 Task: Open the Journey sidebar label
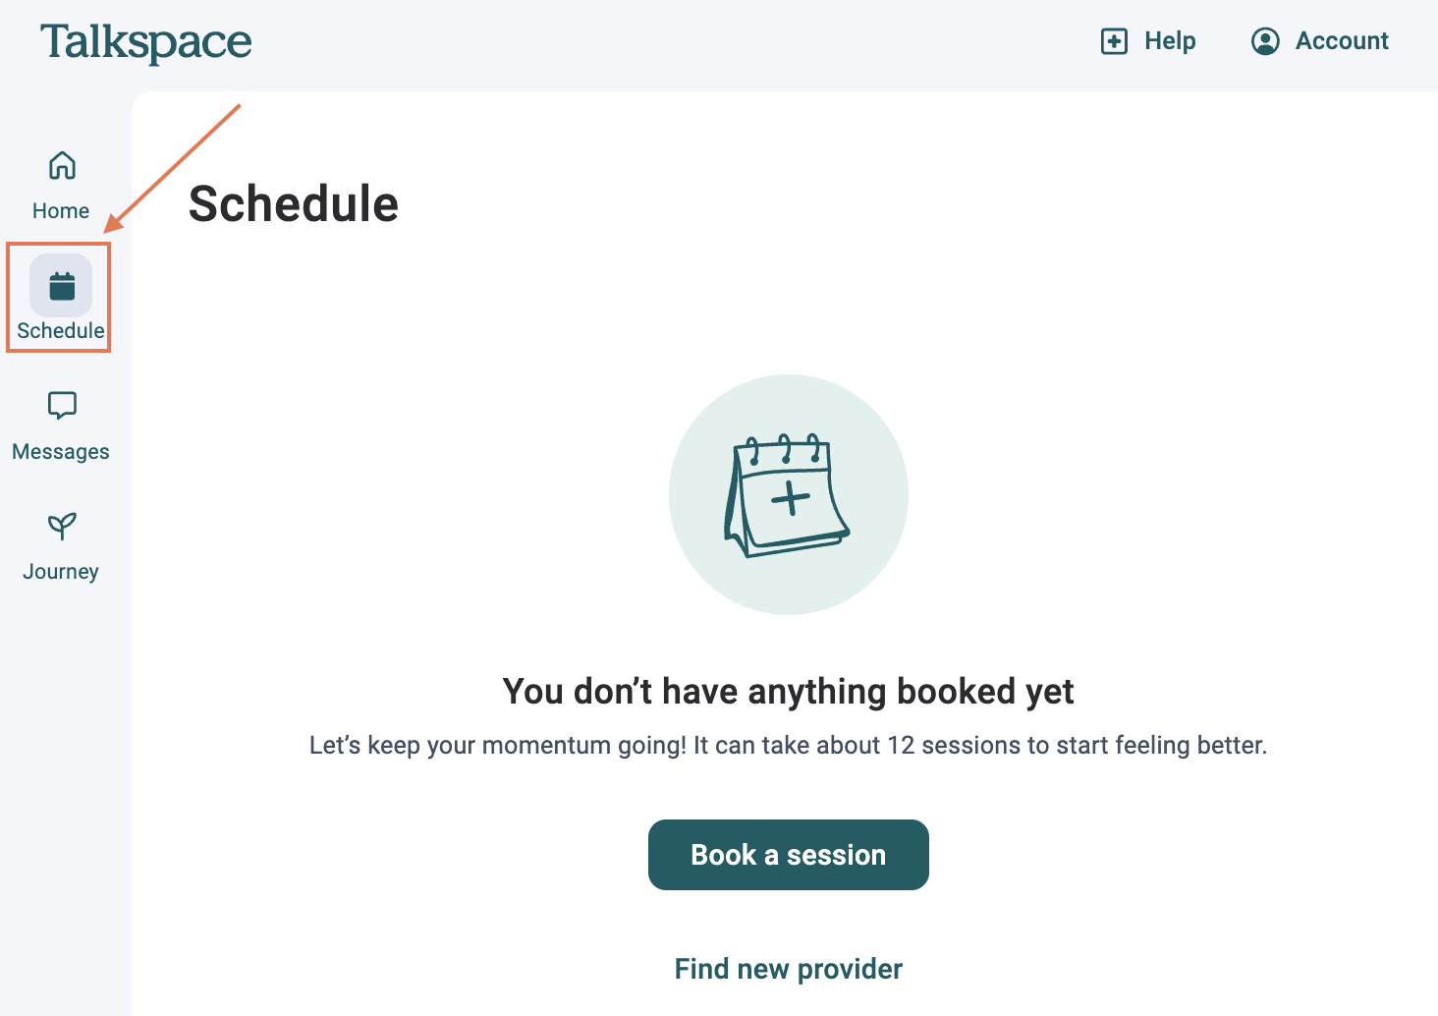coord(61,572)
